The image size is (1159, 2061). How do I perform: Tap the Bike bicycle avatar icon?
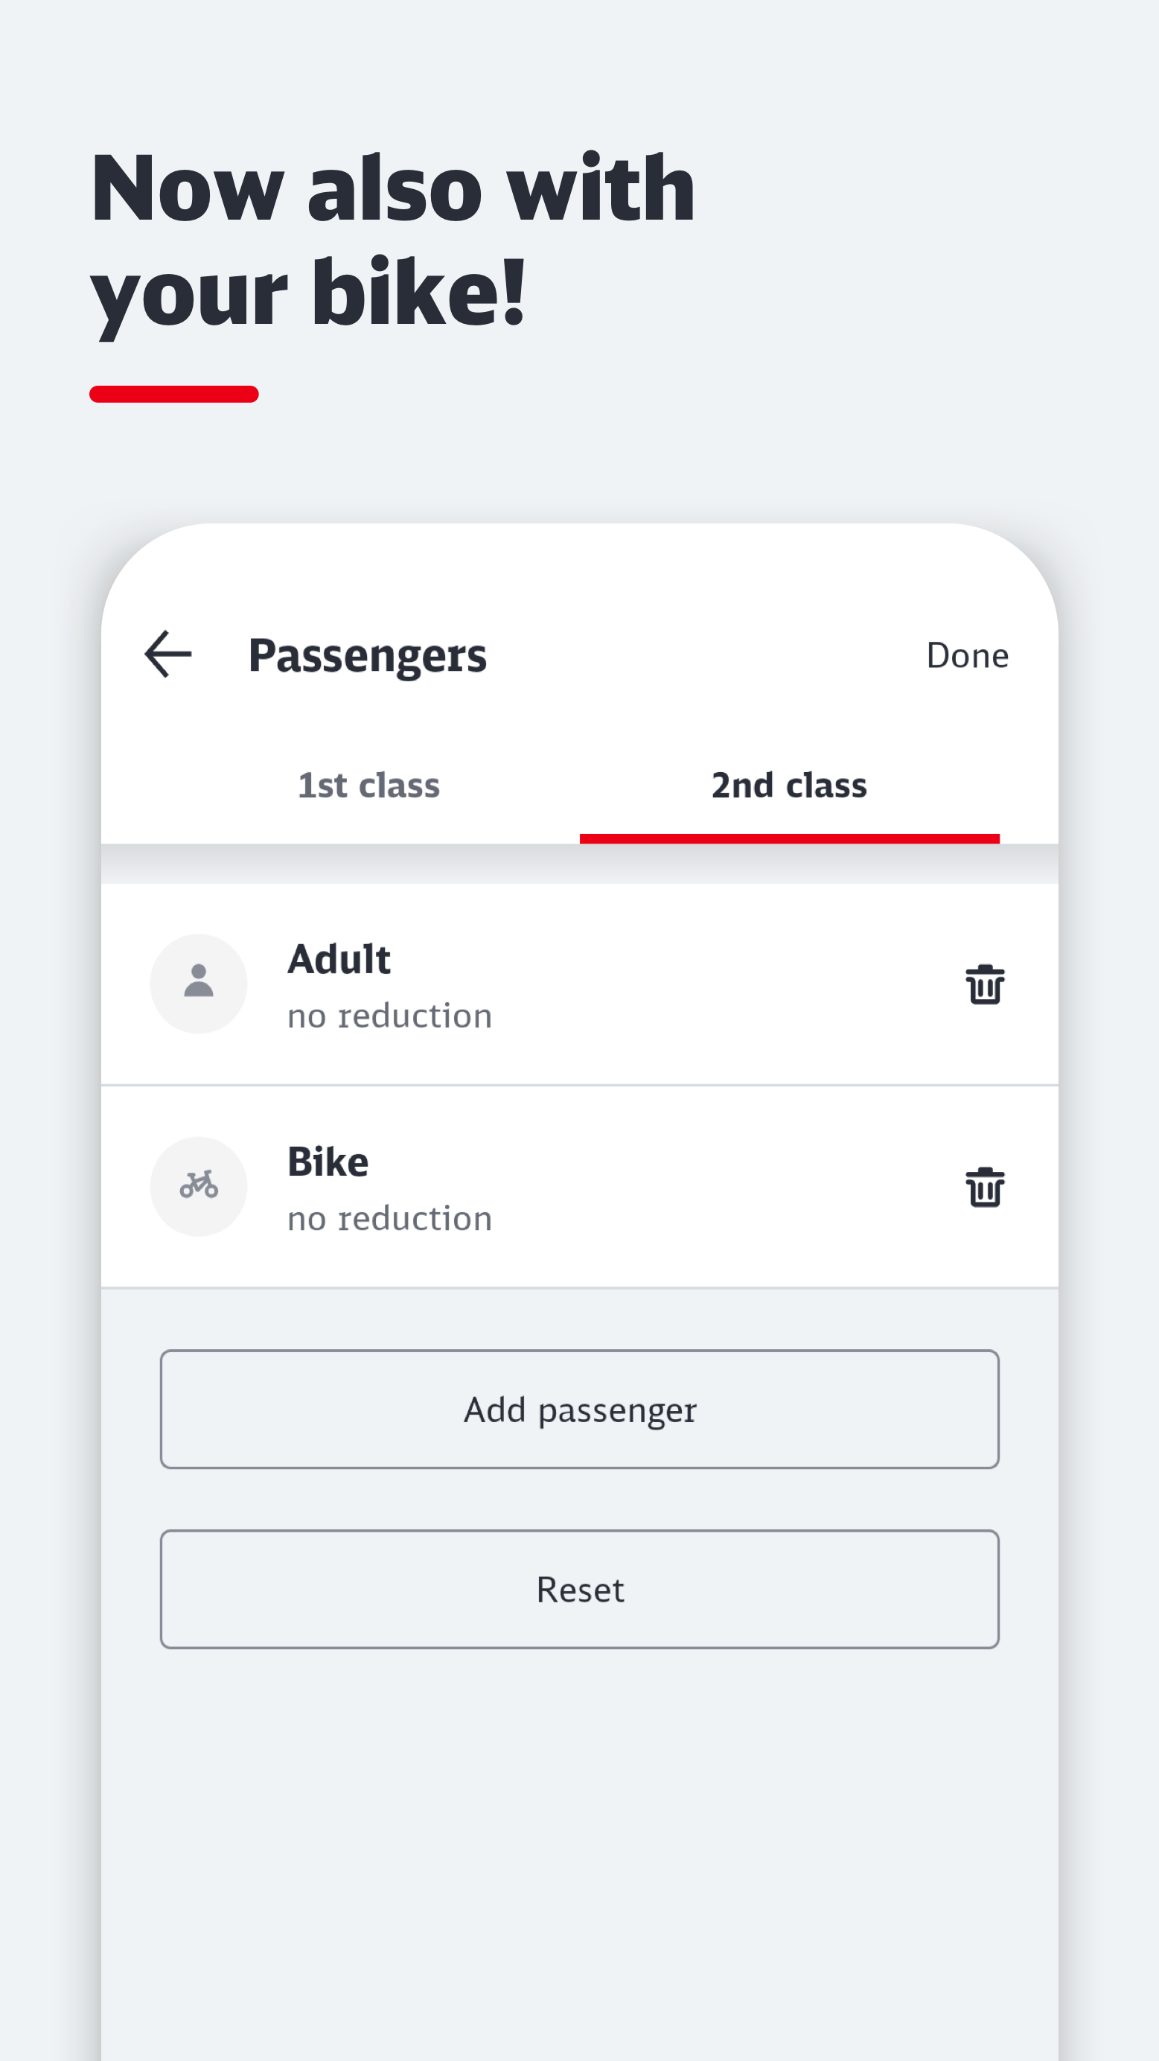tap(198, 1185)
